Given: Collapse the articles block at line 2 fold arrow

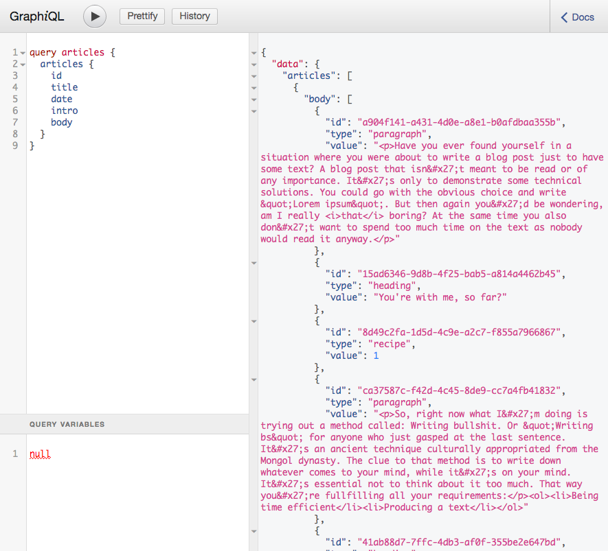Looking at the screenshot, I should point(23,65).
